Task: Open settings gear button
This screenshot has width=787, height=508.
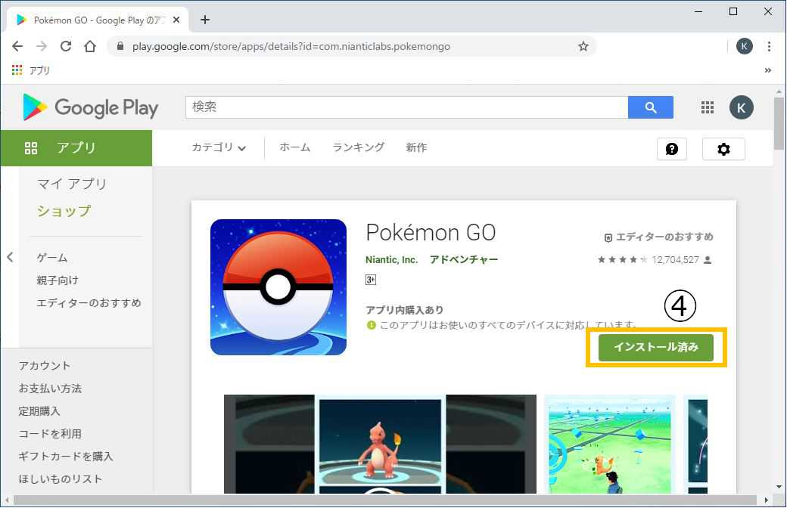Action: point(723,149)
